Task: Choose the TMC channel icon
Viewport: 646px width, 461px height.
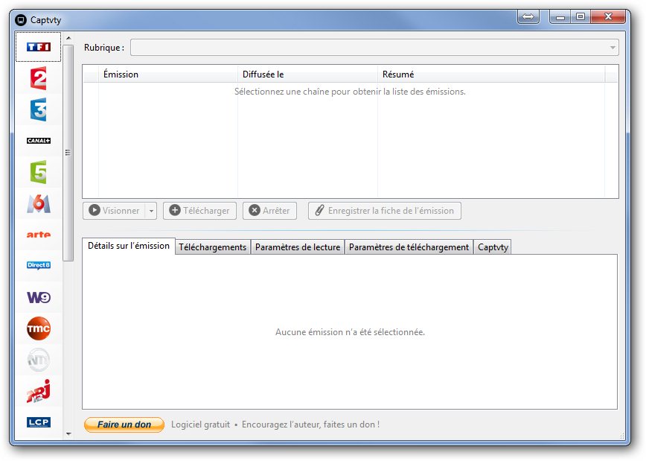Action: tap(39, 328)
